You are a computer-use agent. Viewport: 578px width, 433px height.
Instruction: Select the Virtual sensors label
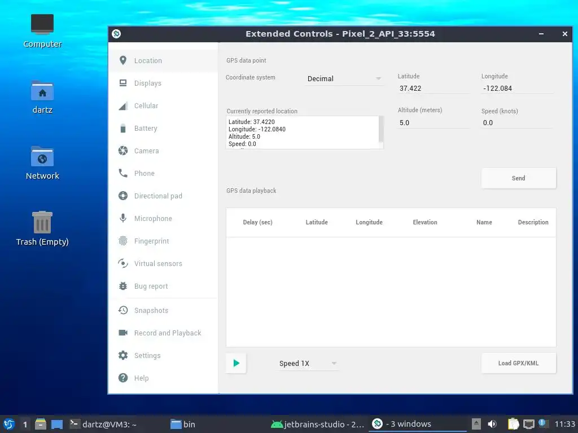(x=158, y=264)
